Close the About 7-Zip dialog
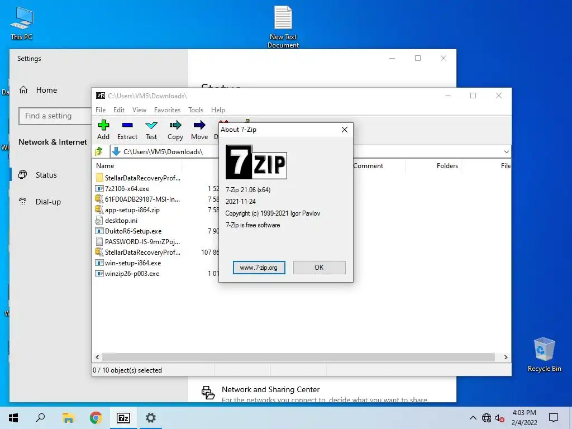 coord(344,130)
